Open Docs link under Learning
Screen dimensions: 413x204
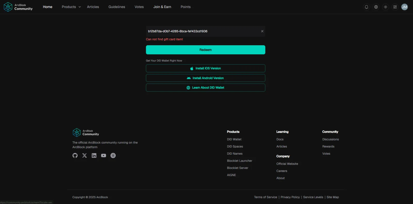[x=280, y=139]
